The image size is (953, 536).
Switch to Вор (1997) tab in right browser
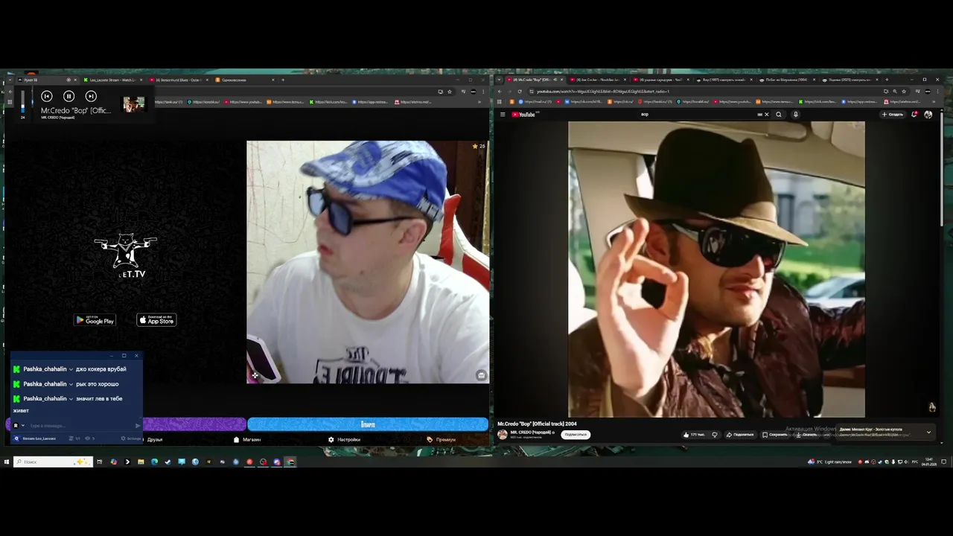(x=724, y=80)
